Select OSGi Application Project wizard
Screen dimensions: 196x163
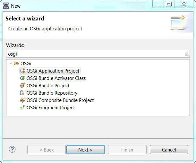tap(53, 71)
